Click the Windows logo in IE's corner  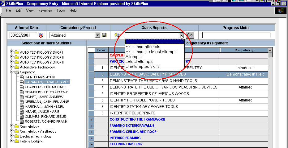coord(281,10)
